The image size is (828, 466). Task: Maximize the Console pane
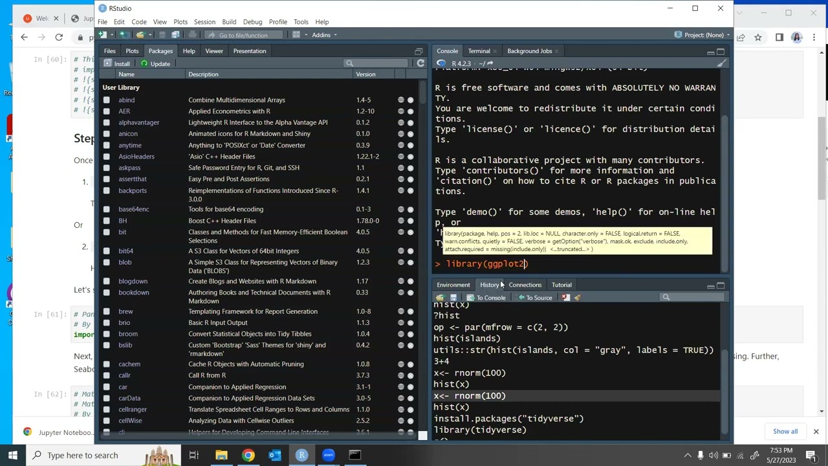pos(721,51)
